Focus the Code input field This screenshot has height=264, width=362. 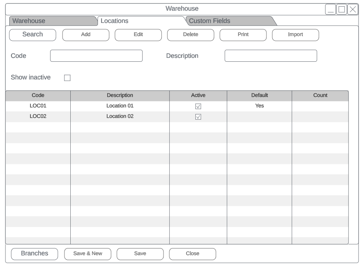pyautogui.click(x=96, y=56)
